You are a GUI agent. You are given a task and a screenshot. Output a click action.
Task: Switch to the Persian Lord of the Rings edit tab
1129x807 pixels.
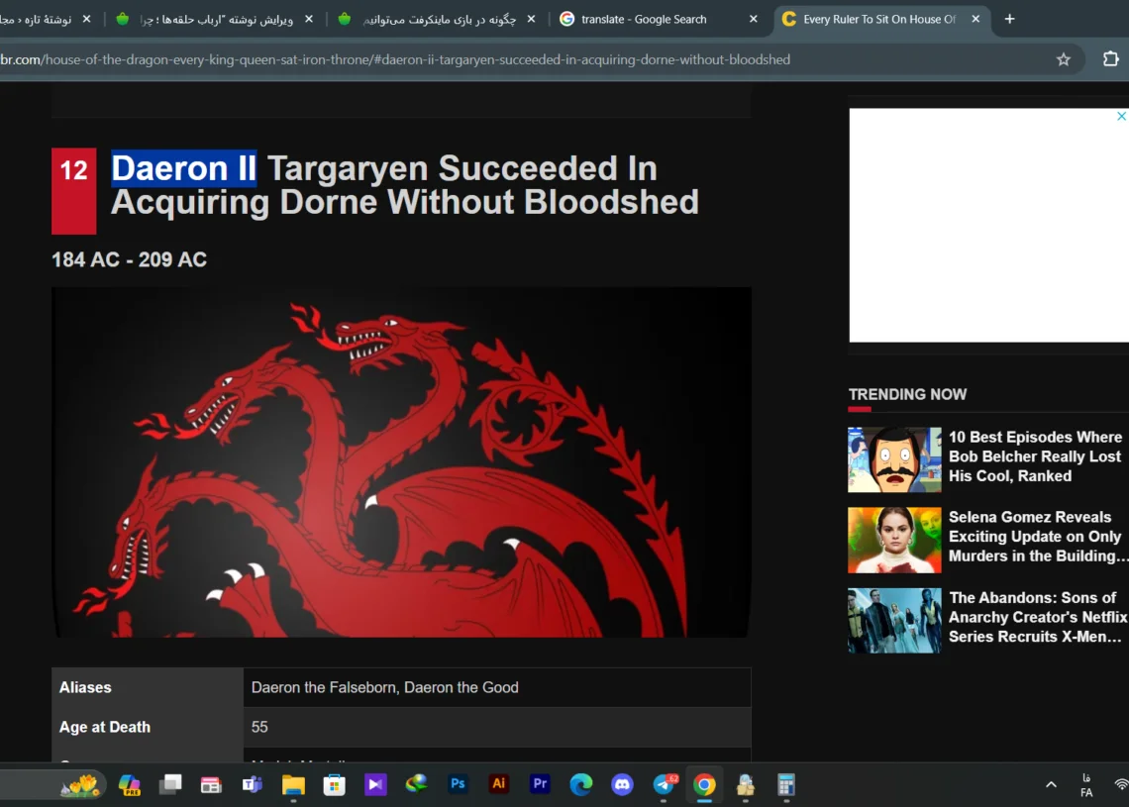point(215,20)
